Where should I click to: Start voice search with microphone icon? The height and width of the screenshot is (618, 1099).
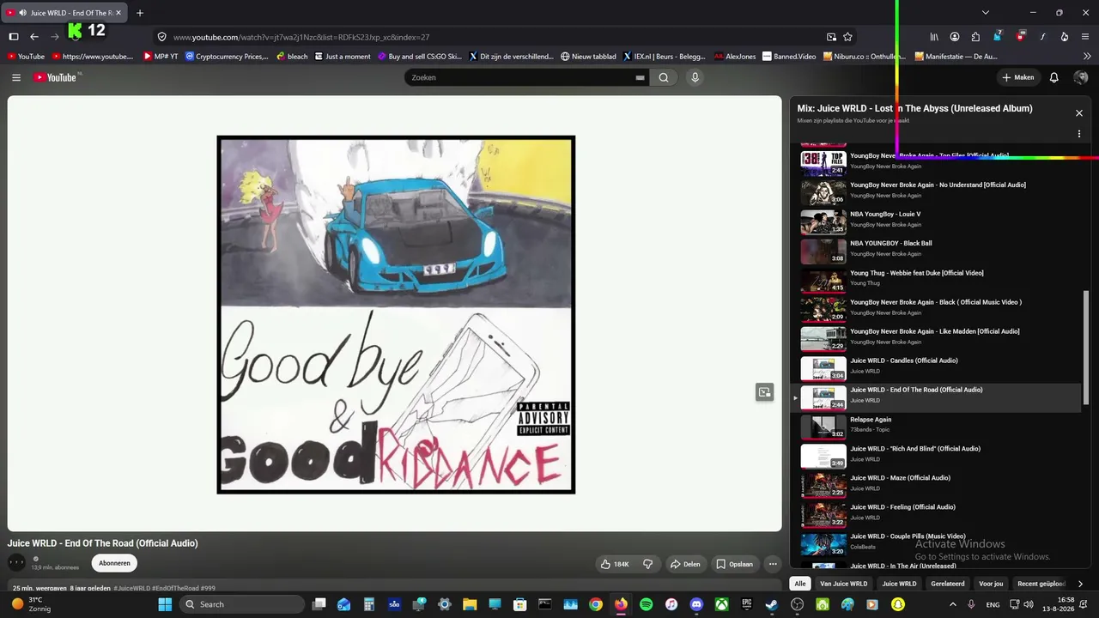click(x=695, y=77)
